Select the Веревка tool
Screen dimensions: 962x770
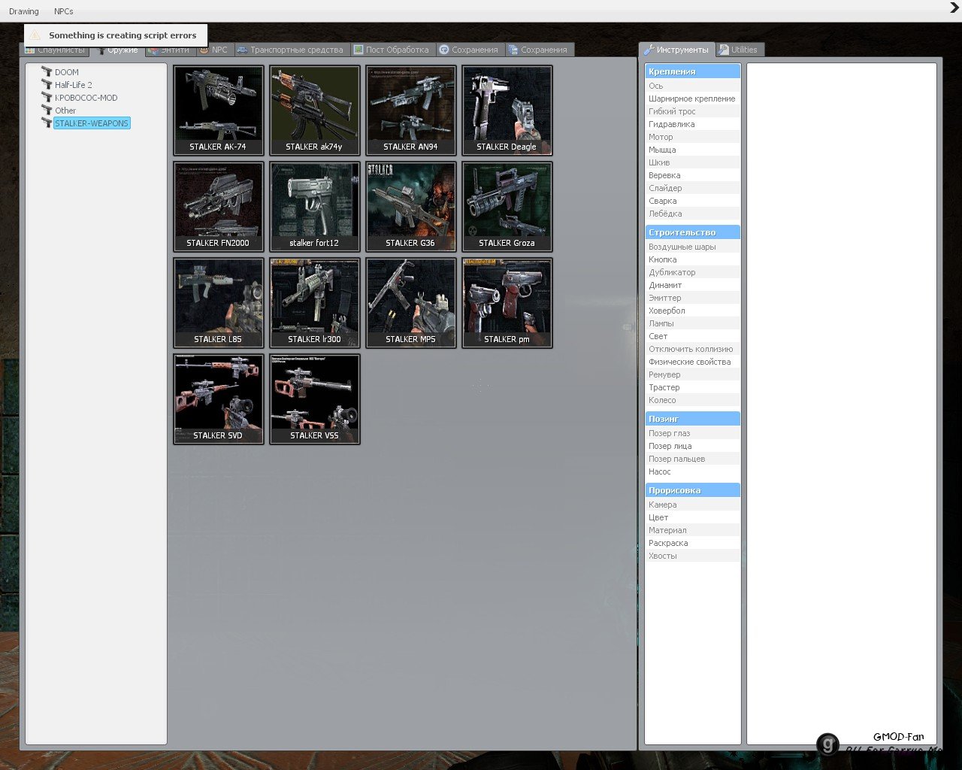point(692,175)
